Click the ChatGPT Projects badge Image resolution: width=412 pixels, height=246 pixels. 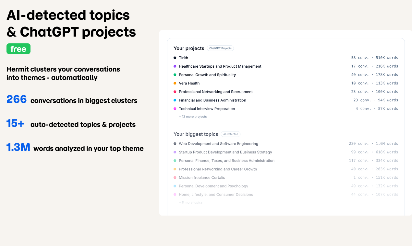pyautogui.click(x=220, y=48)
